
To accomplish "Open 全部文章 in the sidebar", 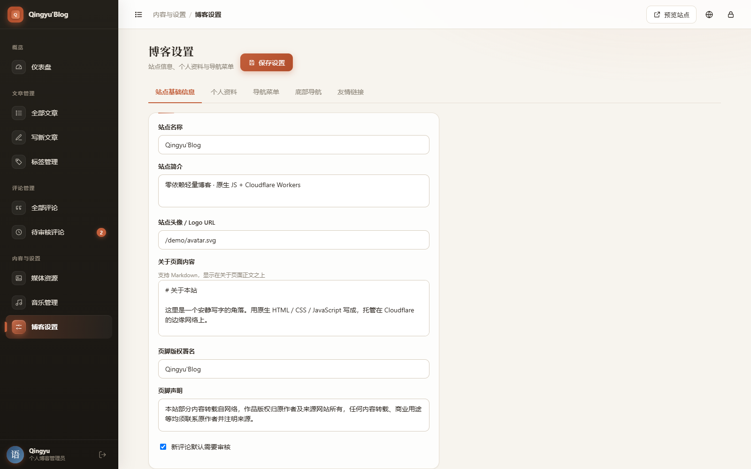I will click(59, 113).
